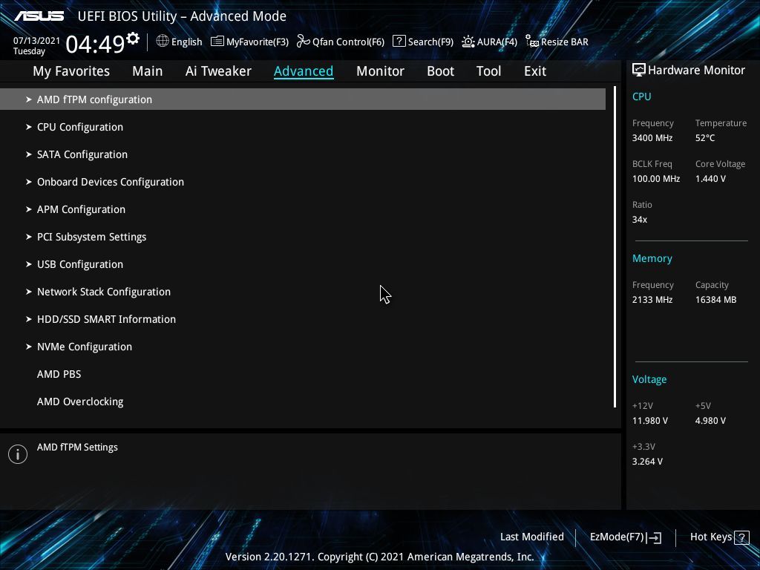Switch to the Monitor tab
The height and width of the screenshot is (570, 760).
click(x=380, y=71)
